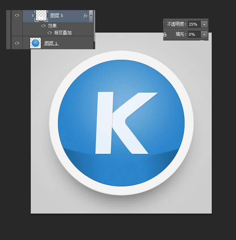Select the 图层 1 layer name
Image resolution: width=236 pixels, height=240 pixels.
tap(51, 43)
